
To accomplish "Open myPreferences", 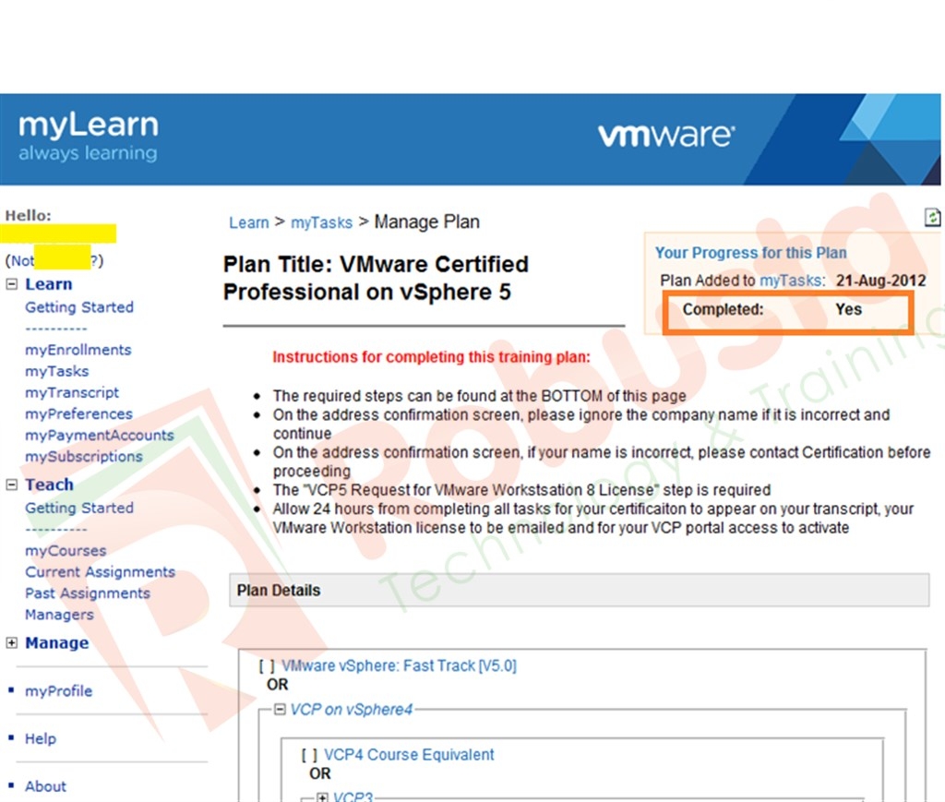I will [78, 414].
